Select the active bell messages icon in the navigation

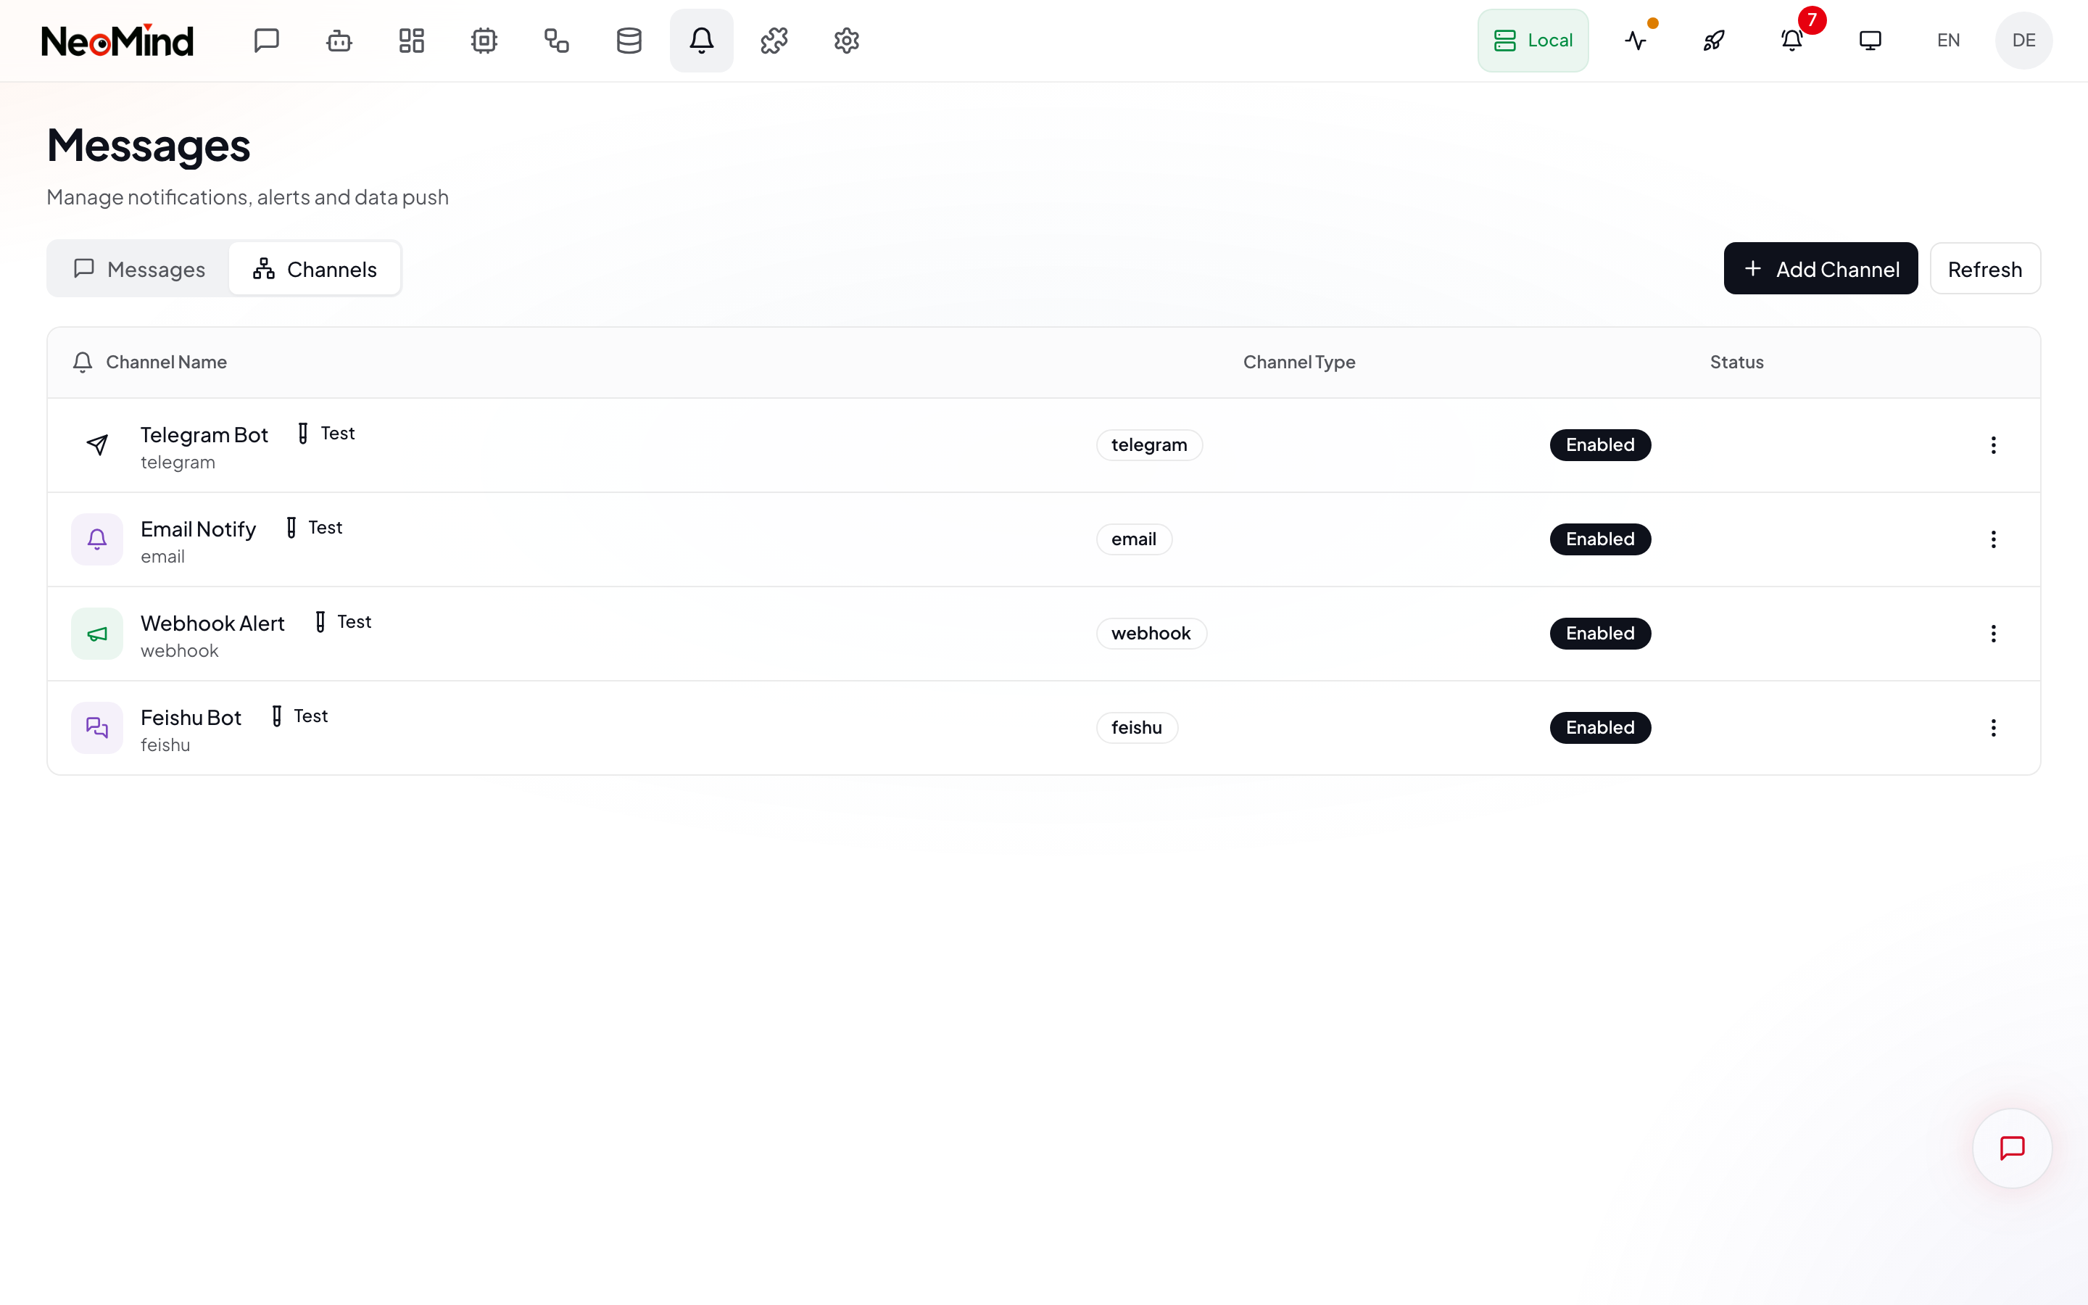pyautogui.click(x=702, y=41)
